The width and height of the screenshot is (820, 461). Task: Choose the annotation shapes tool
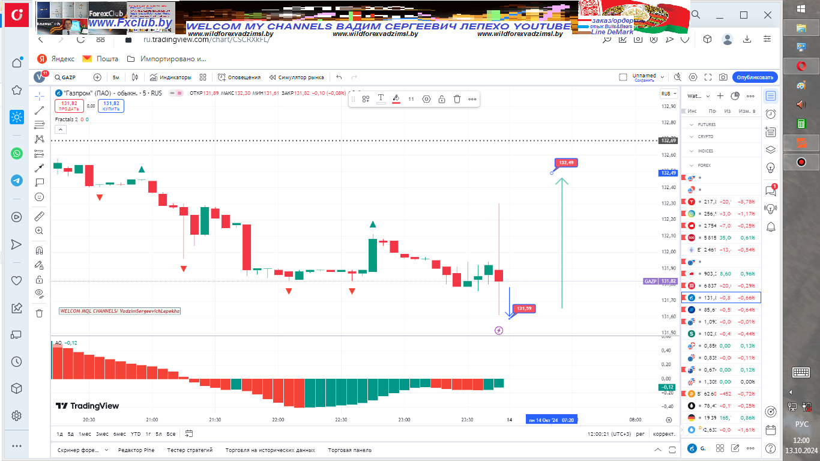[x=40, y=182]
